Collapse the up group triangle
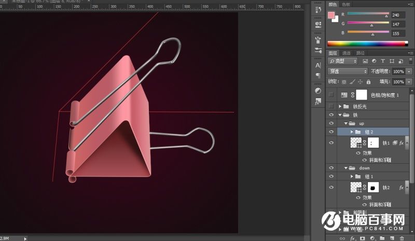 pyautogui.click(x=346, y=123)
